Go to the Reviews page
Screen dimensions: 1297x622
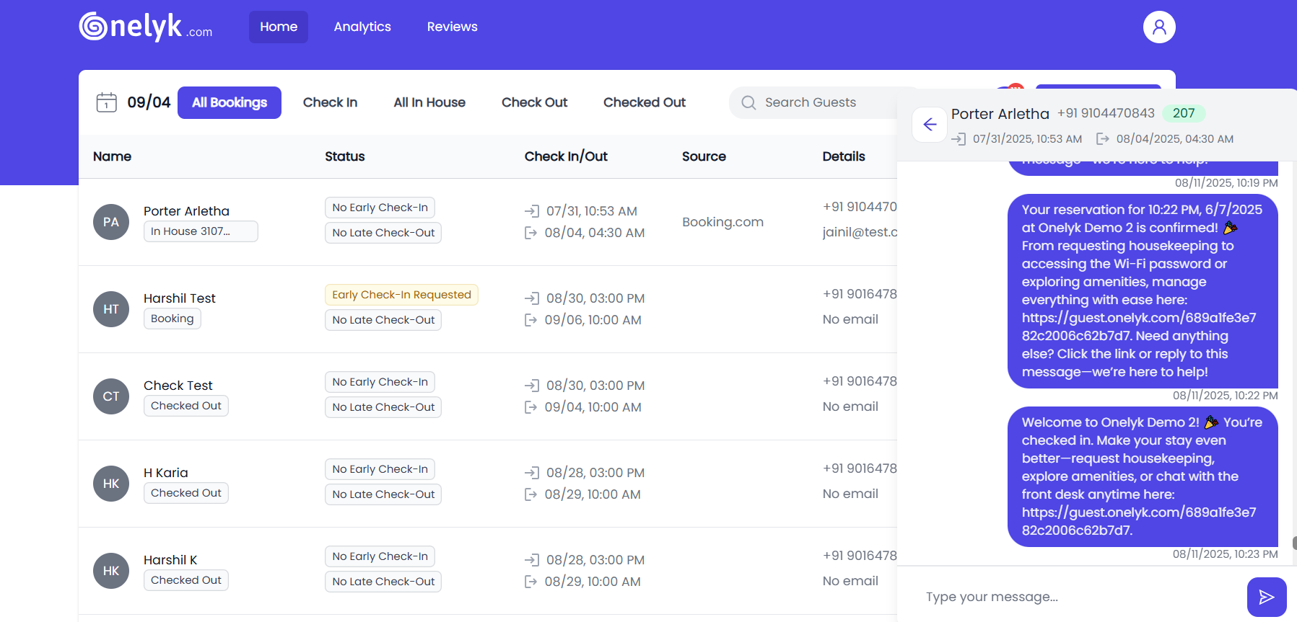point(452,27)
